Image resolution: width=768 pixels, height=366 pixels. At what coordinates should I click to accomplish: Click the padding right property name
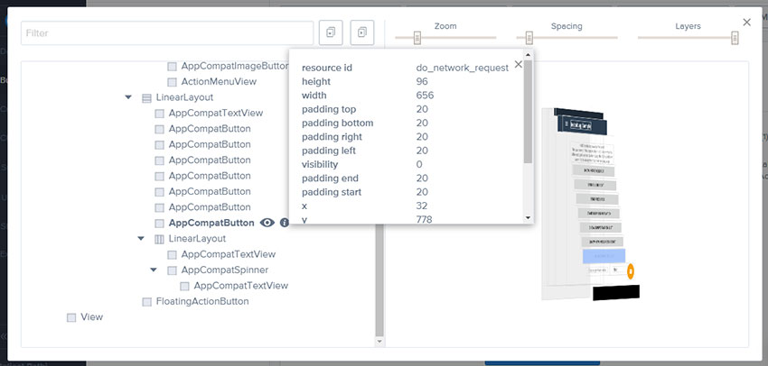[x=332, y=137]
